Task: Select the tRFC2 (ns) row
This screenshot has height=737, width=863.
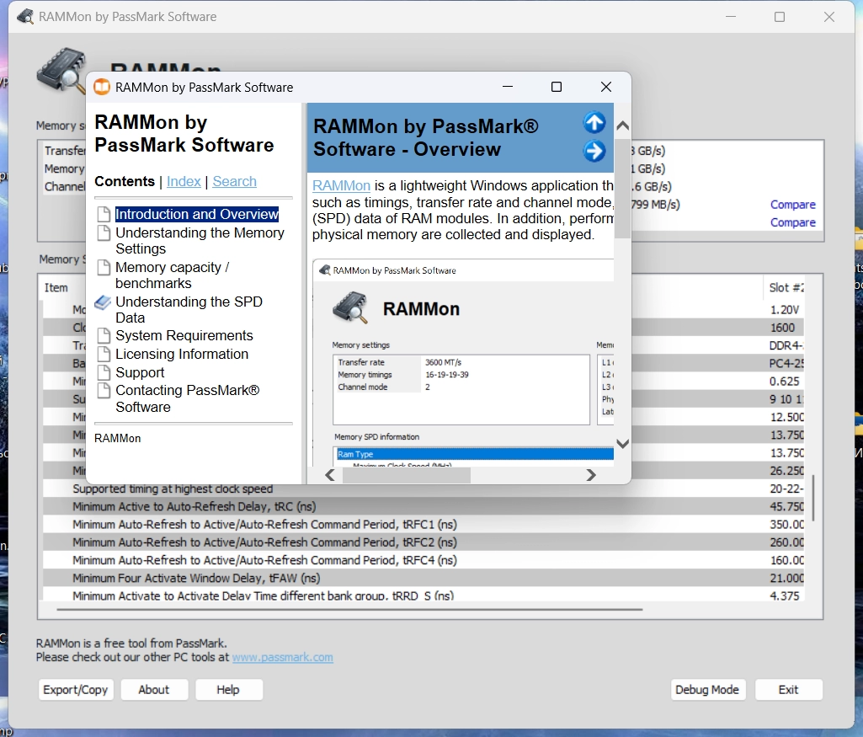Action: pyautogui.click(x=424, y=542)
